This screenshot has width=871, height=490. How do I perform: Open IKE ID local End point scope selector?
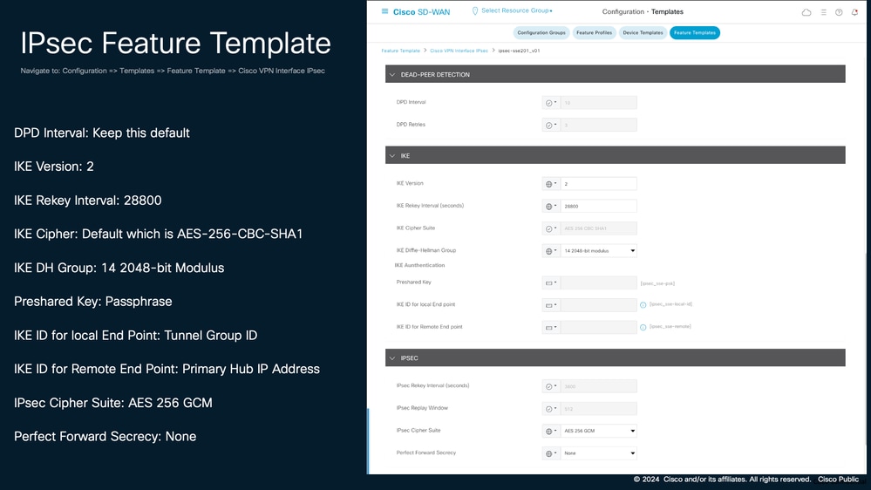pyautogui.click(x=551, y=305)
